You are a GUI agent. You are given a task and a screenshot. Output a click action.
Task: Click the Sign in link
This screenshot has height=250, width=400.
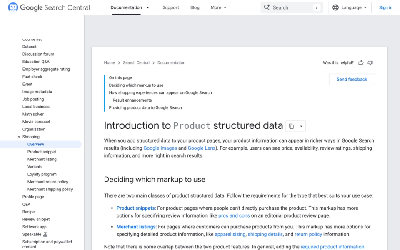click(x=385, y=7)
